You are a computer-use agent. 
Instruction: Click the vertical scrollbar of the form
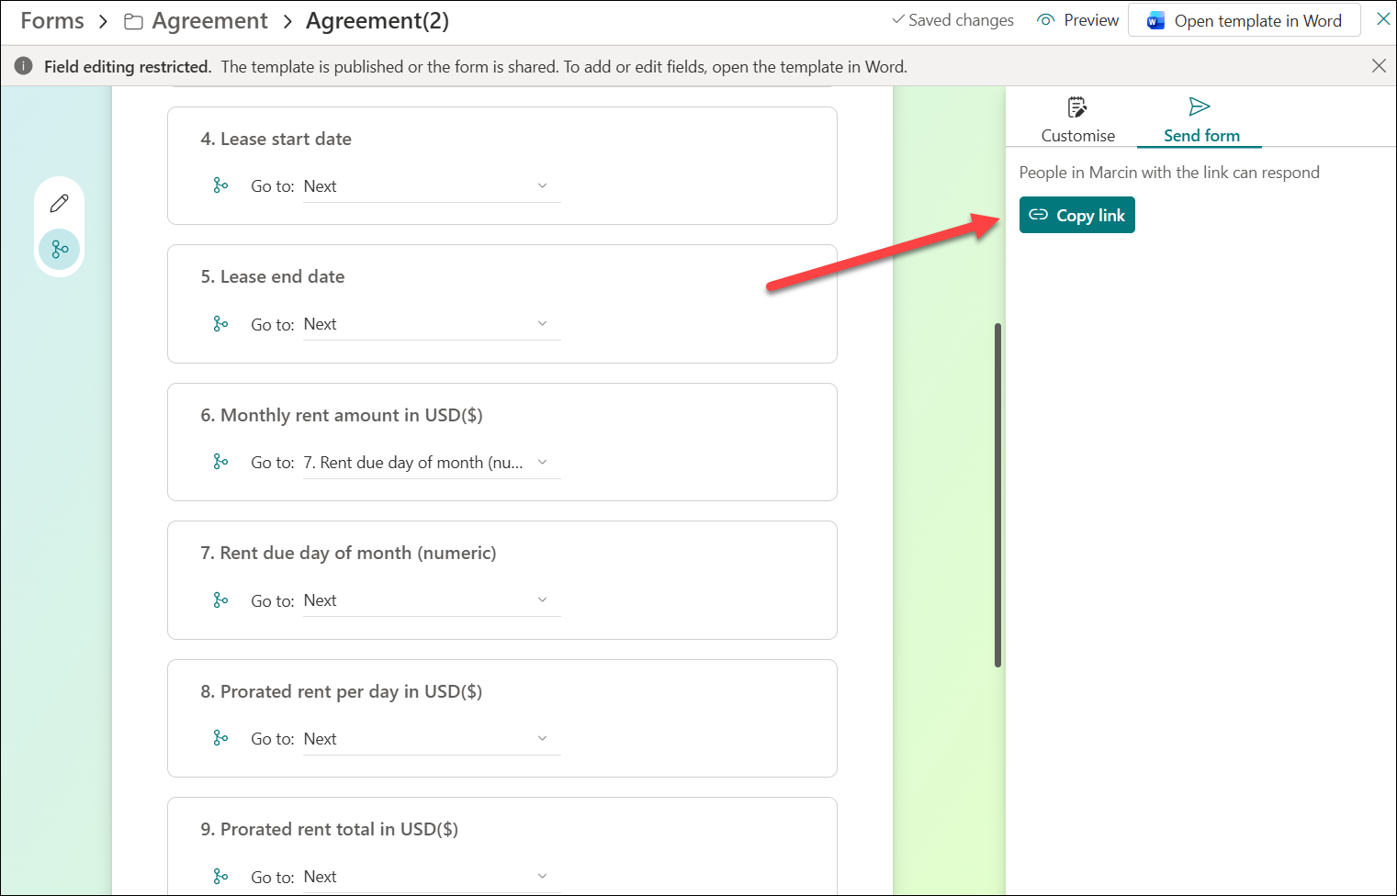997,496
